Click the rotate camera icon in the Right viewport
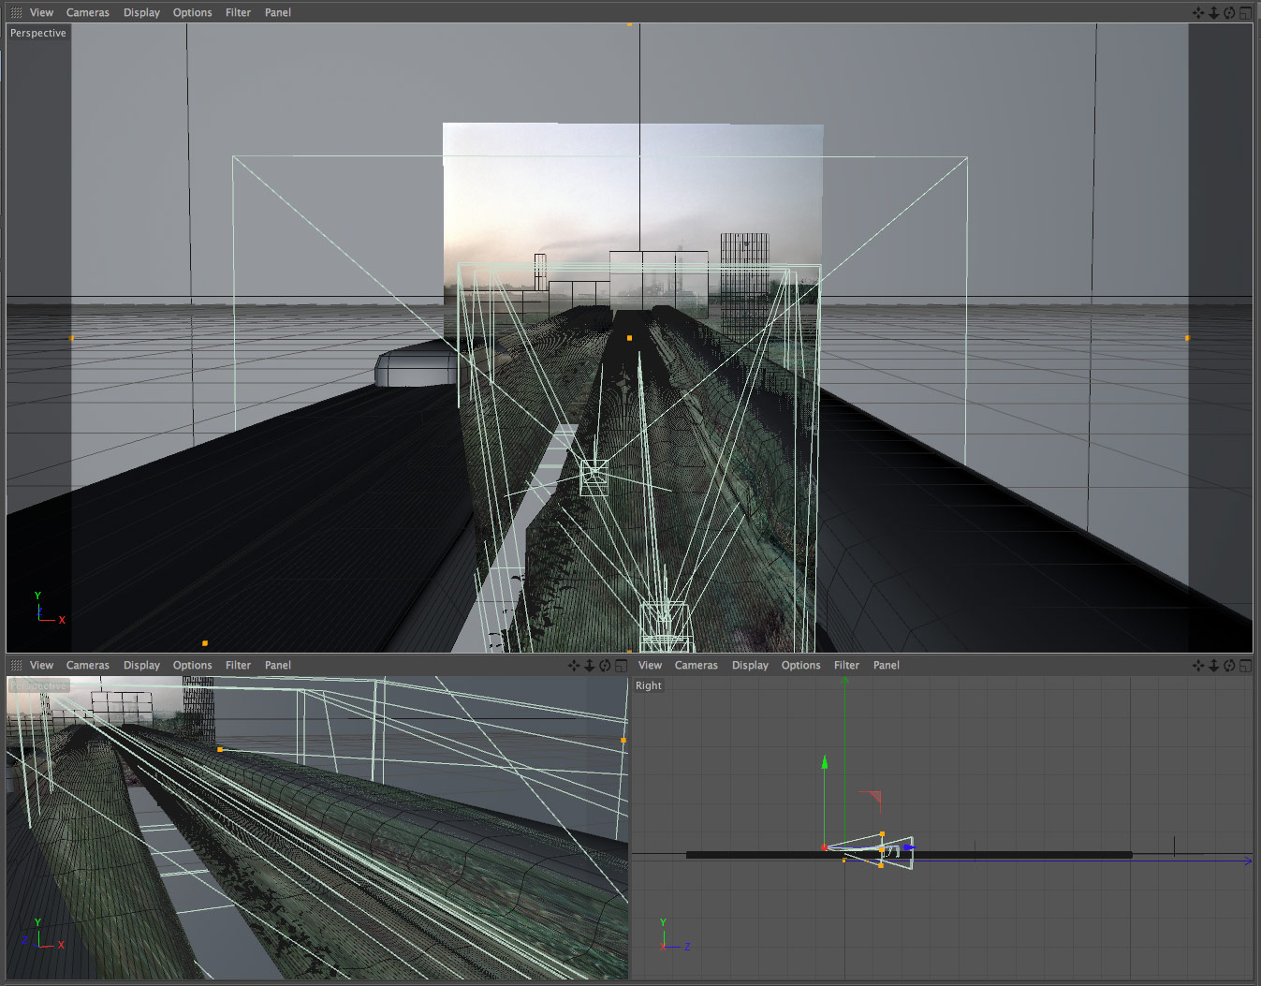 [1229, 666]
